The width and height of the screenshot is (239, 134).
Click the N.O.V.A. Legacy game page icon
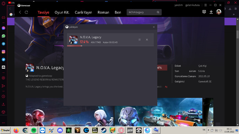point(30,68)
